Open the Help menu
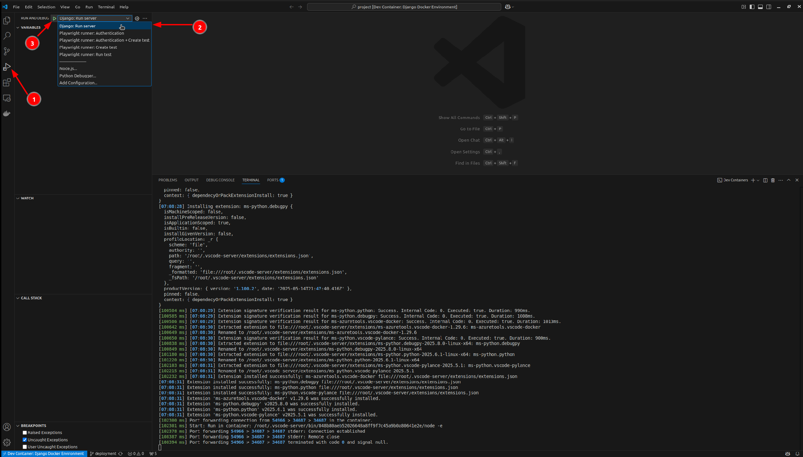 pos(124,7)
